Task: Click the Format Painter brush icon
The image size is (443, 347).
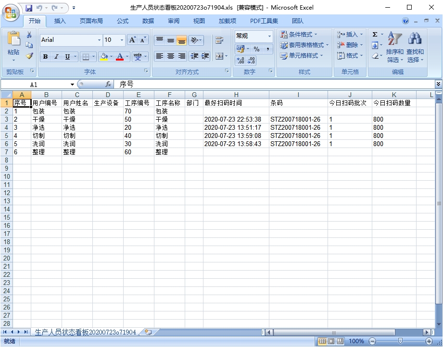Action: (x=29, y=56)
